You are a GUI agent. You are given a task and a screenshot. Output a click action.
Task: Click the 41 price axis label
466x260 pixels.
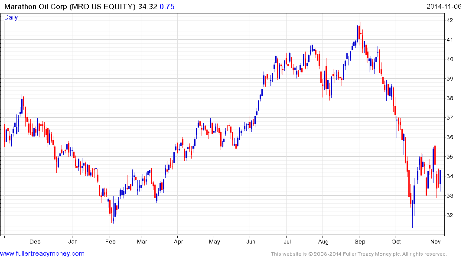(x=450, y=40)
